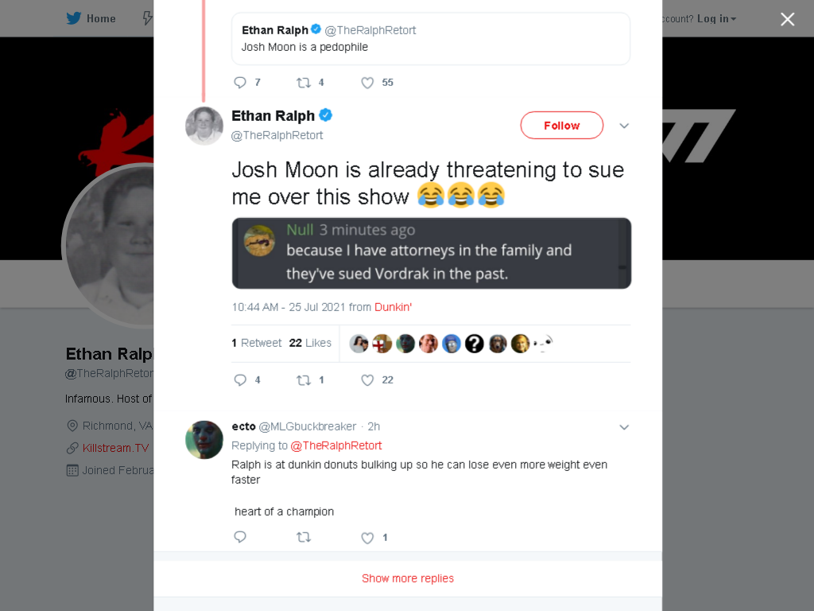Open the embedded Null chat screenshot

coord(432,253)
